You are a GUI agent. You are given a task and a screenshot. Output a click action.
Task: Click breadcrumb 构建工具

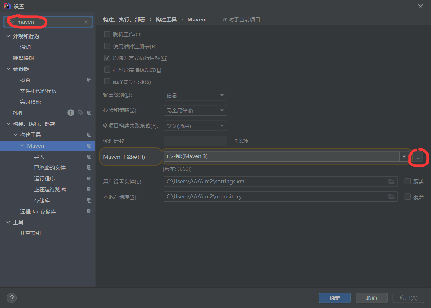pos(166,20)
